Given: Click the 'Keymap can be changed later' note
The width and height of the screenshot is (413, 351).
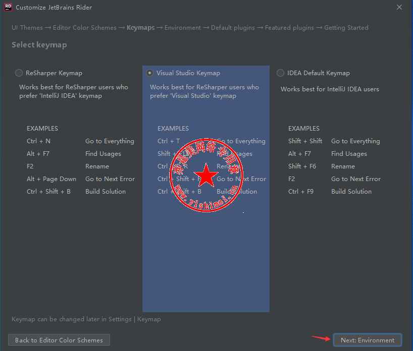Looking at the screenshot, I should [x=86, y=319].
